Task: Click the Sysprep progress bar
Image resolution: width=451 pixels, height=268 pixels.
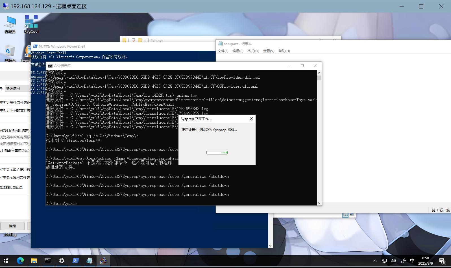Action: pyautogui.click(x=217, y=152)
